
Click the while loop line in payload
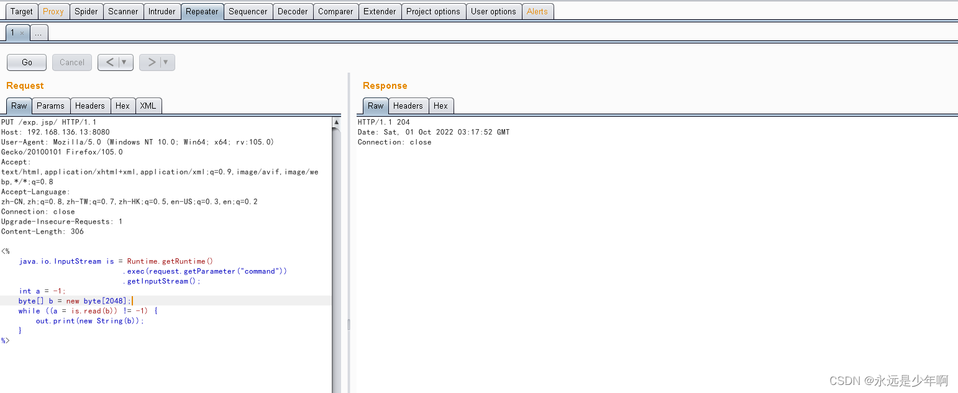[88, 311]
